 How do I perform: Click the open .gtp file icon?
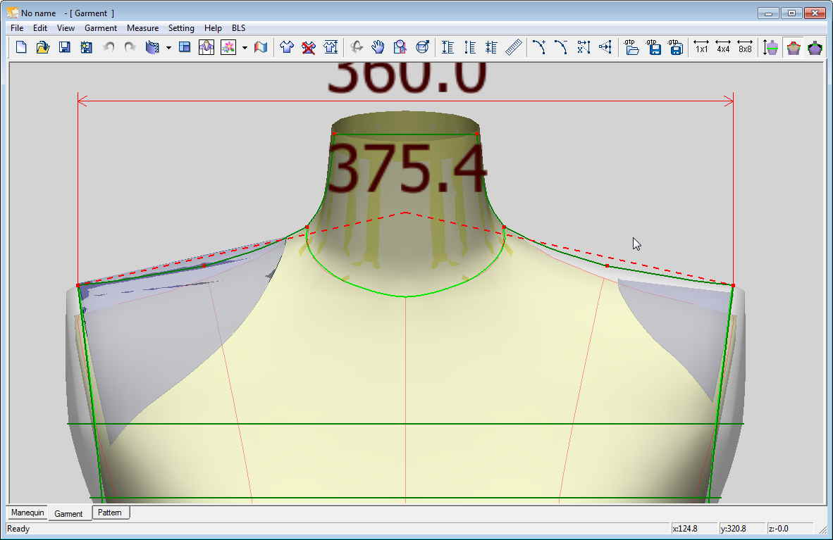point(632,47)
